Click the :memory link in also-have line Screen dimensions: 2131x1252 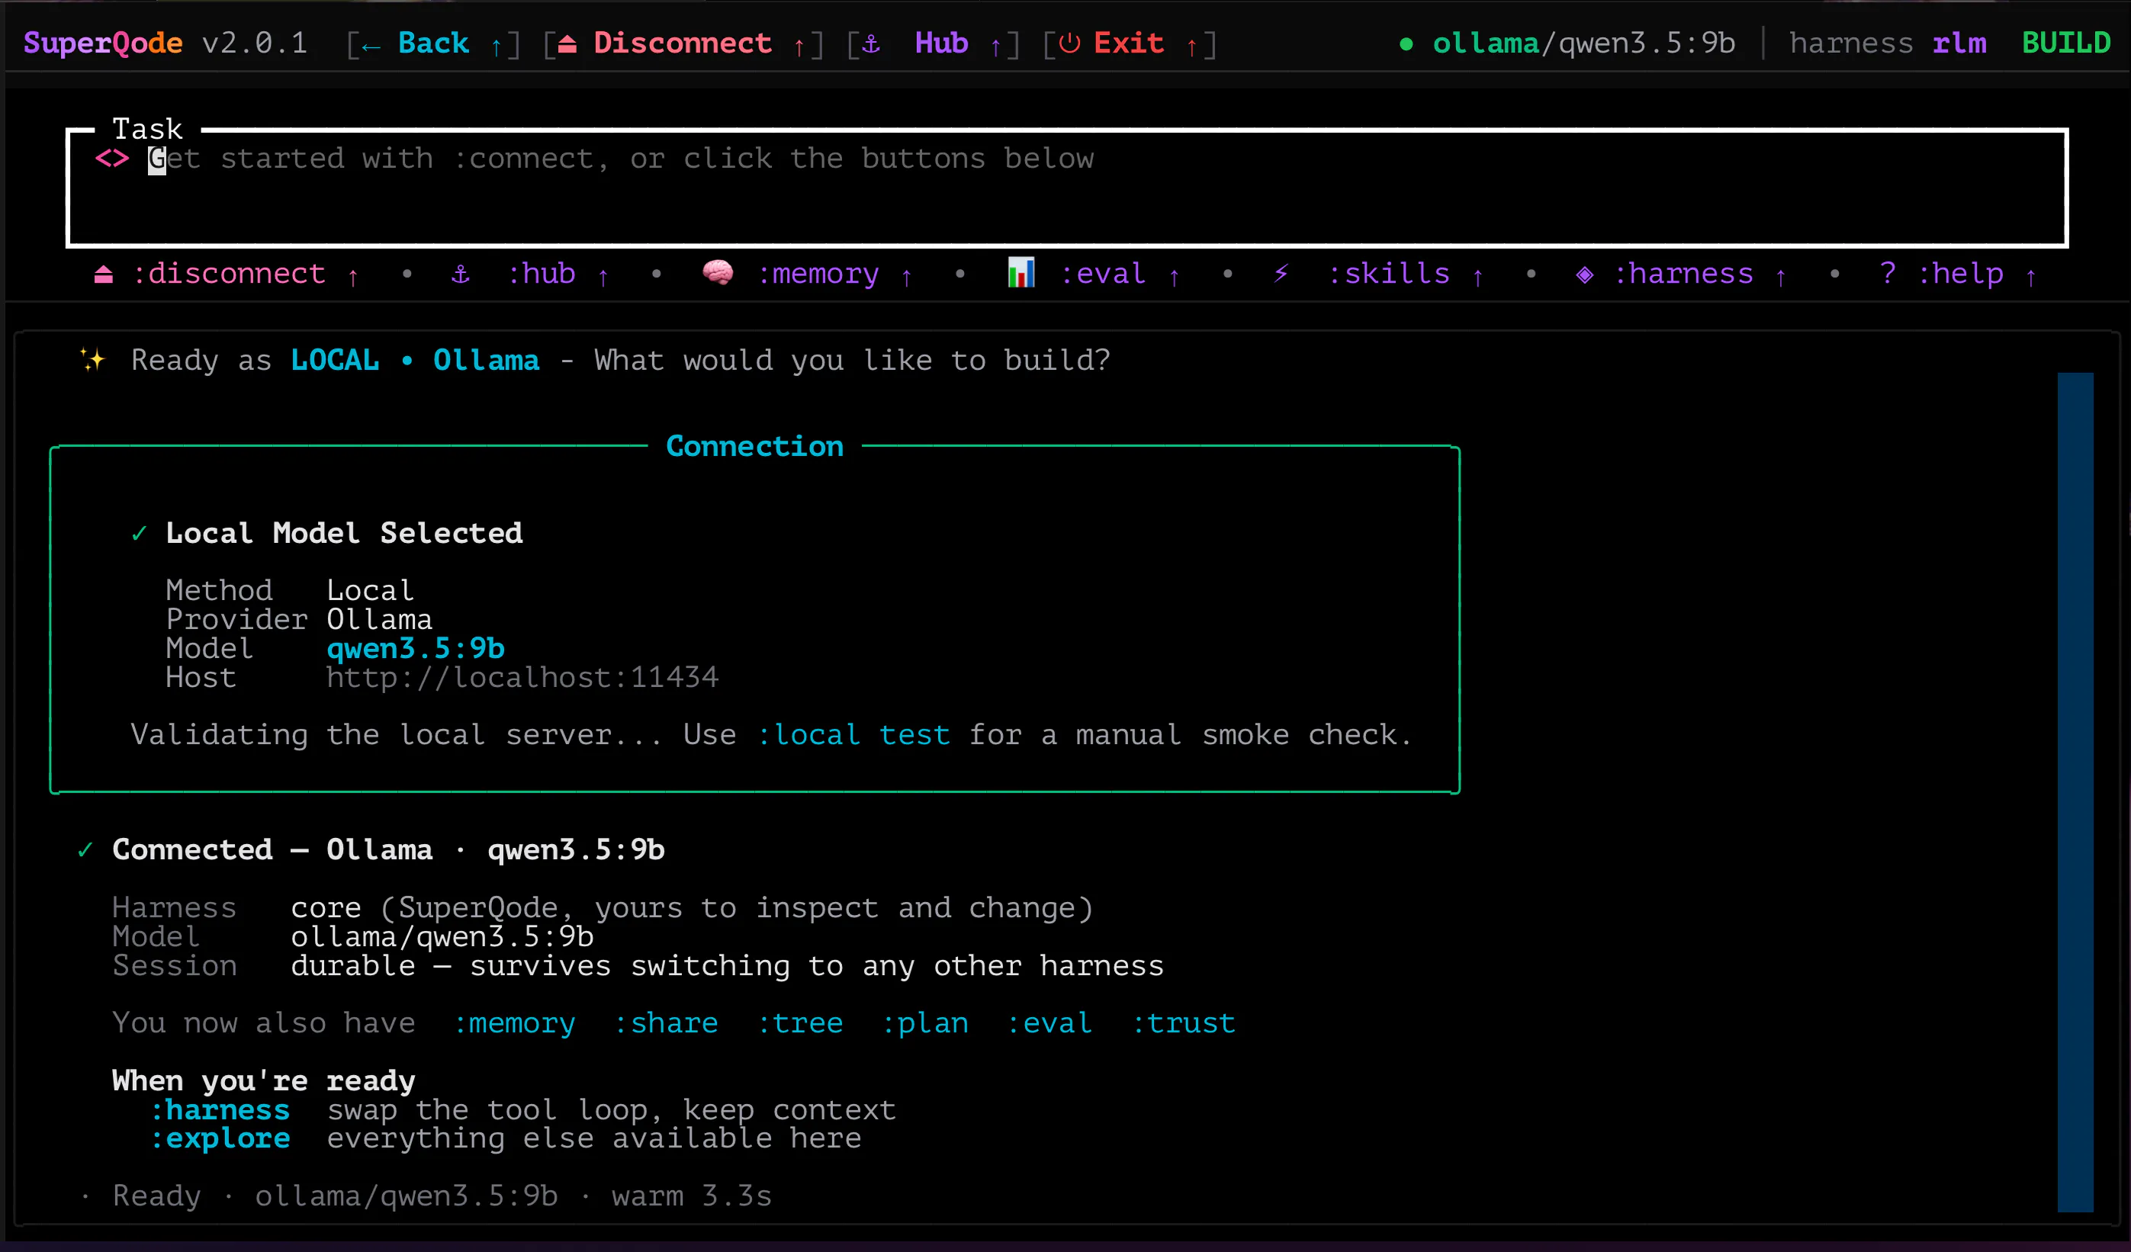pyautogui.click(x=514, y=1023)
